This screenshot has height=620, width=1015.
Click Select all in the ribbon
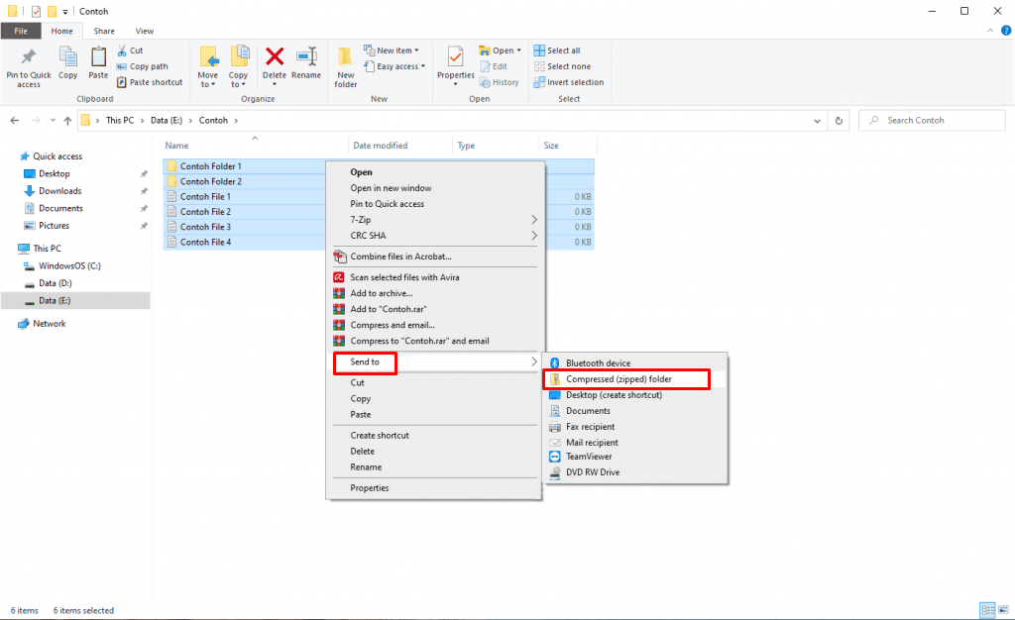pos(561,50)
